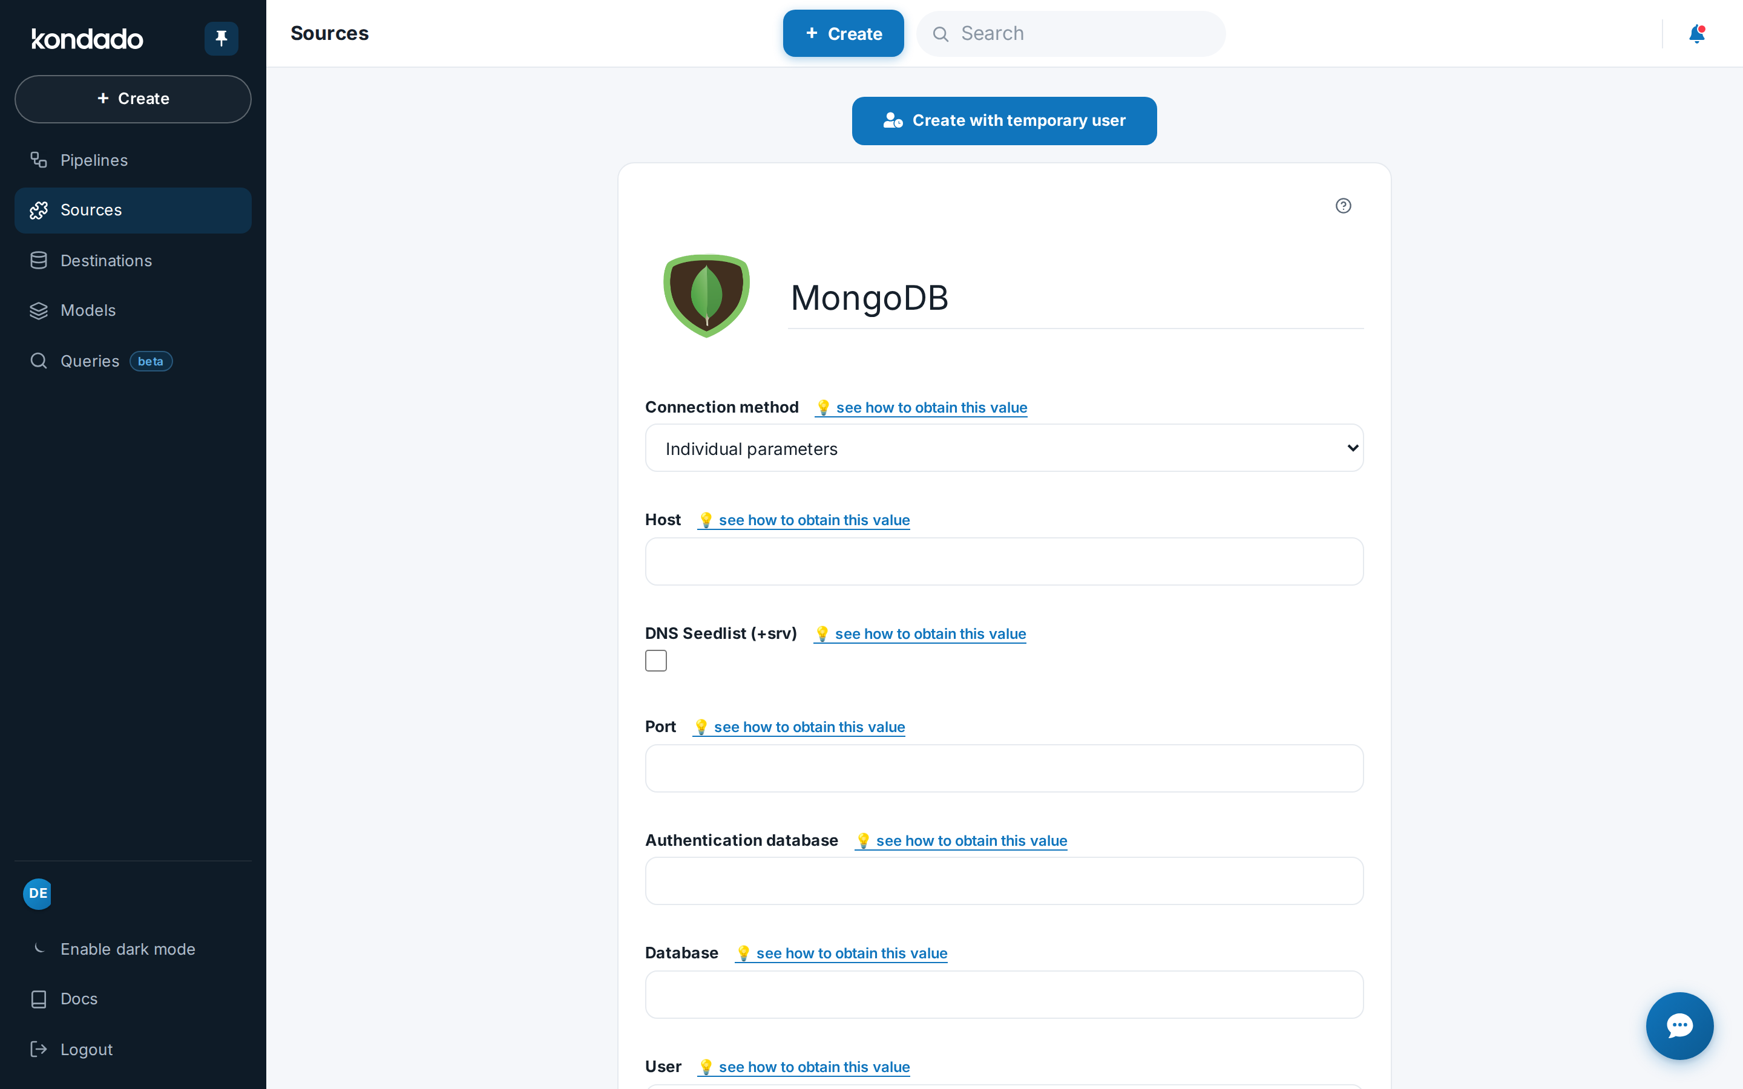Edit the MongoDB source name field
Image resolution: width=1743 pixels, height=1089 pixels.
pos(1075,298)
